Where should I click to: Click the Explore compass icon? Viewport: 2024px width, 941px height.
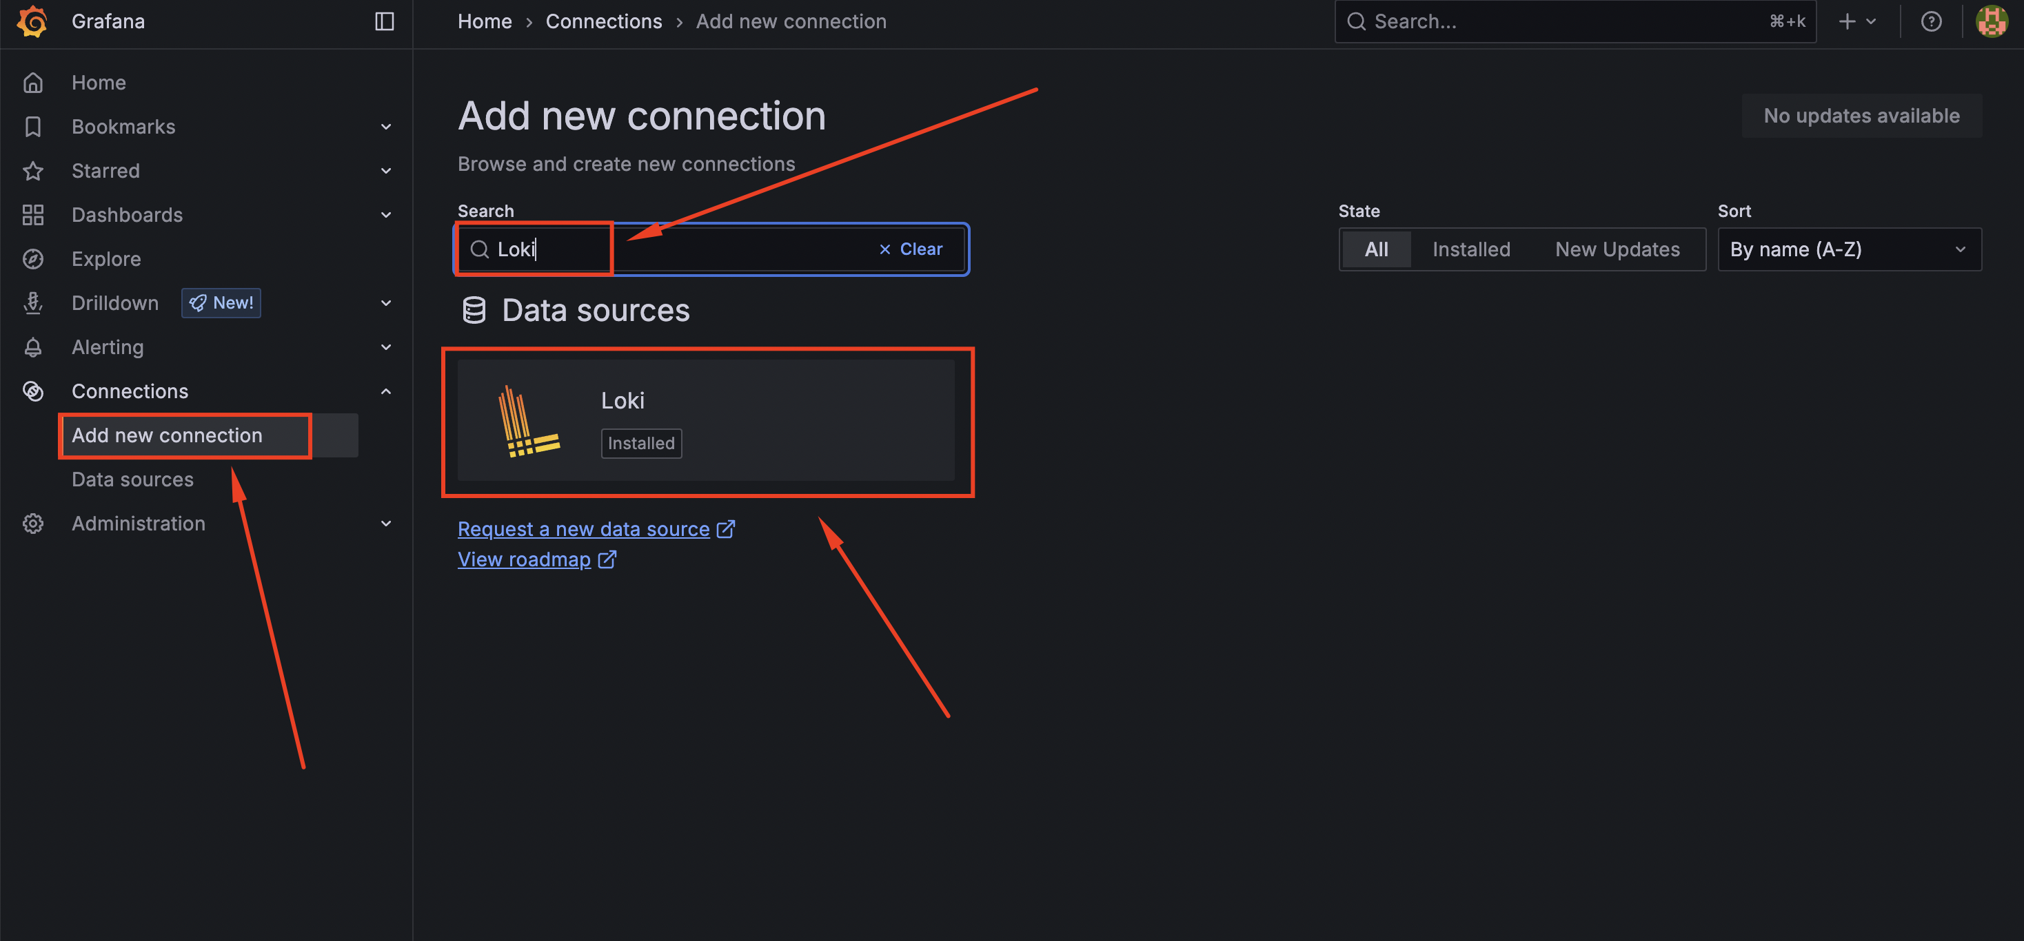[x=33, y=259]
